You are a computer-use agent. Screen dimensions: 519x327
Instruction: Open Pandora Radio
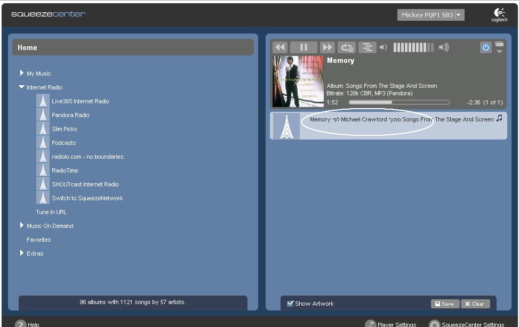click(x=70, y=115)
